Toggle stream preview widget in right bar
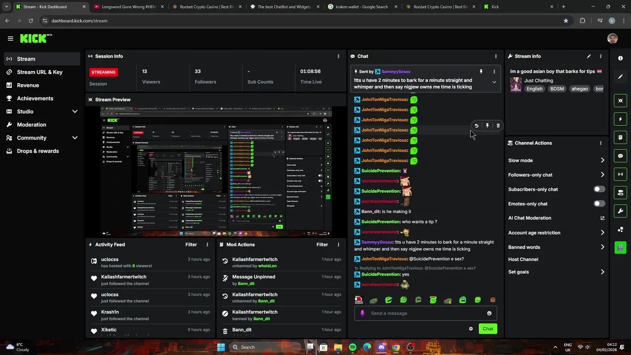 [620, 101]
